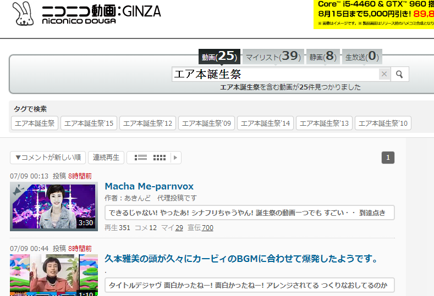
Task: Click the タグで検索 heading text
Action: click(30, 109)
